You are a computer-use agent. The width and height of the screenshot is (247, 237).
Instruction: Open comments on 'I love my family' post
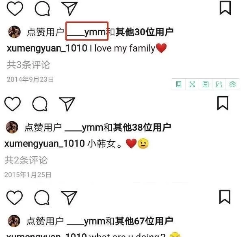[x=42, y=9]
